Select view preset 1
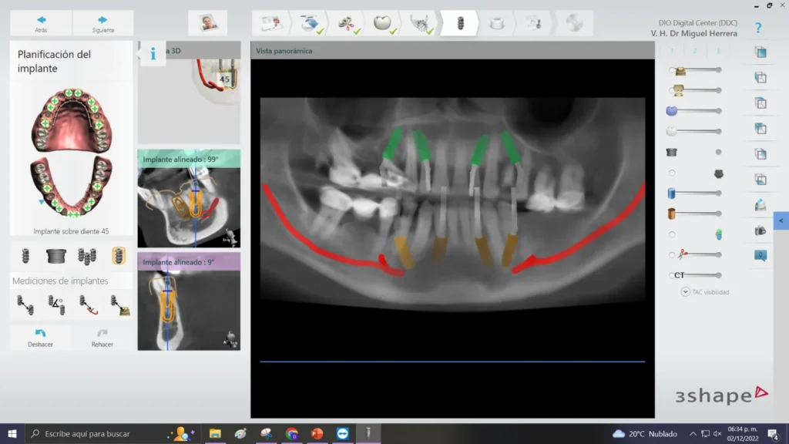This screenshot has width=789, height=444. pos(672,51)
